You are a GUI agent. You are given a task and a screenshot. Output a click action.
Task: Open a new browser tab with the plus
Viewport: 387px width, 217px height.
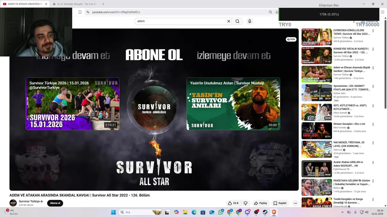[x=103, y=4]
